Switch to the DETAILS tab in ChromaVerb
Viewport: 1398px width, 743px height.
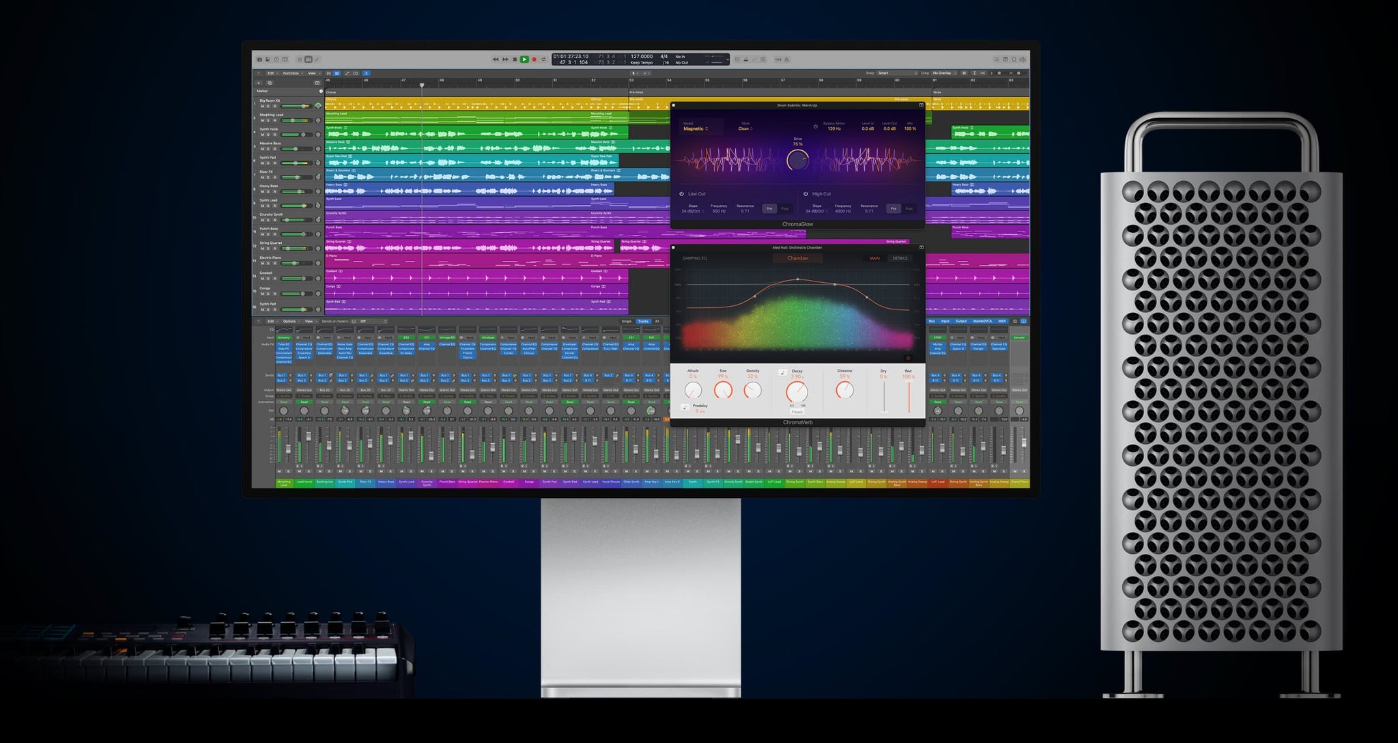[x=901, y=258]
